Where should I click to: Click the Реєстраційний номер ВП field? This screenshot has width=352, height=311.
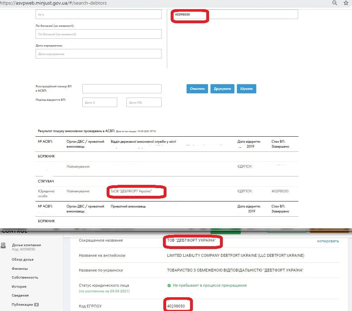click(x=122, y=89)
